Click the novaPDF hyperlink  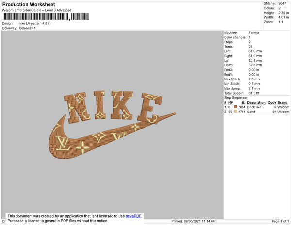[x=133, y=216]
